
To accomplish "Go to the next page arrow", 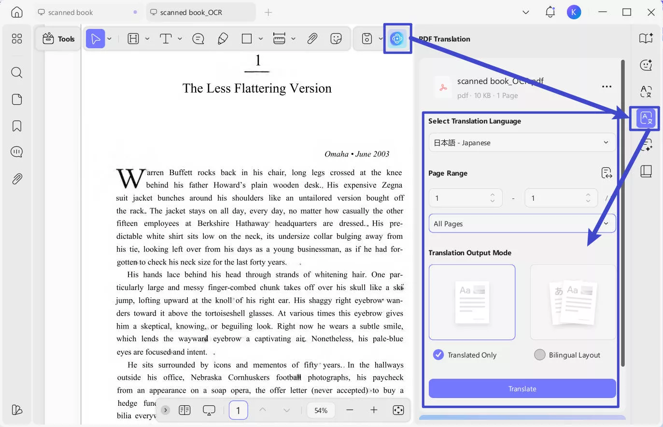I will 287,410.
